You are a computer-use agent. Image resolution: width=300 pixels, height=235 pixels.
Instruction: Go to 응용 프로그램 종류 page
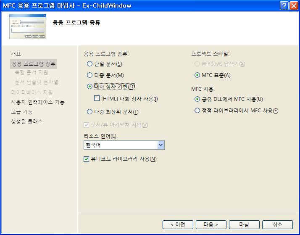pyautogui.click(x=34, y=64)
